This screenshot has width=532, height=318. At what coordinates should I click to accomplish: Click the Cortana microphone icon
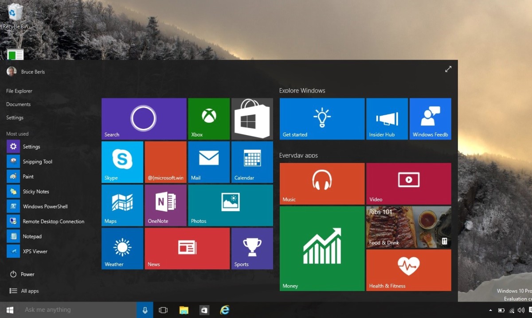[145, 310]
